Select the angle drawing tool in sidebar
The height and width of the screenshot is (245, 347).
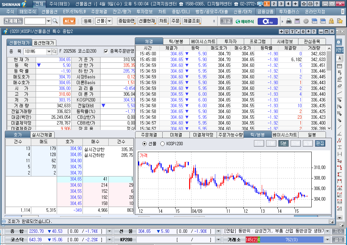coord(340,134)
